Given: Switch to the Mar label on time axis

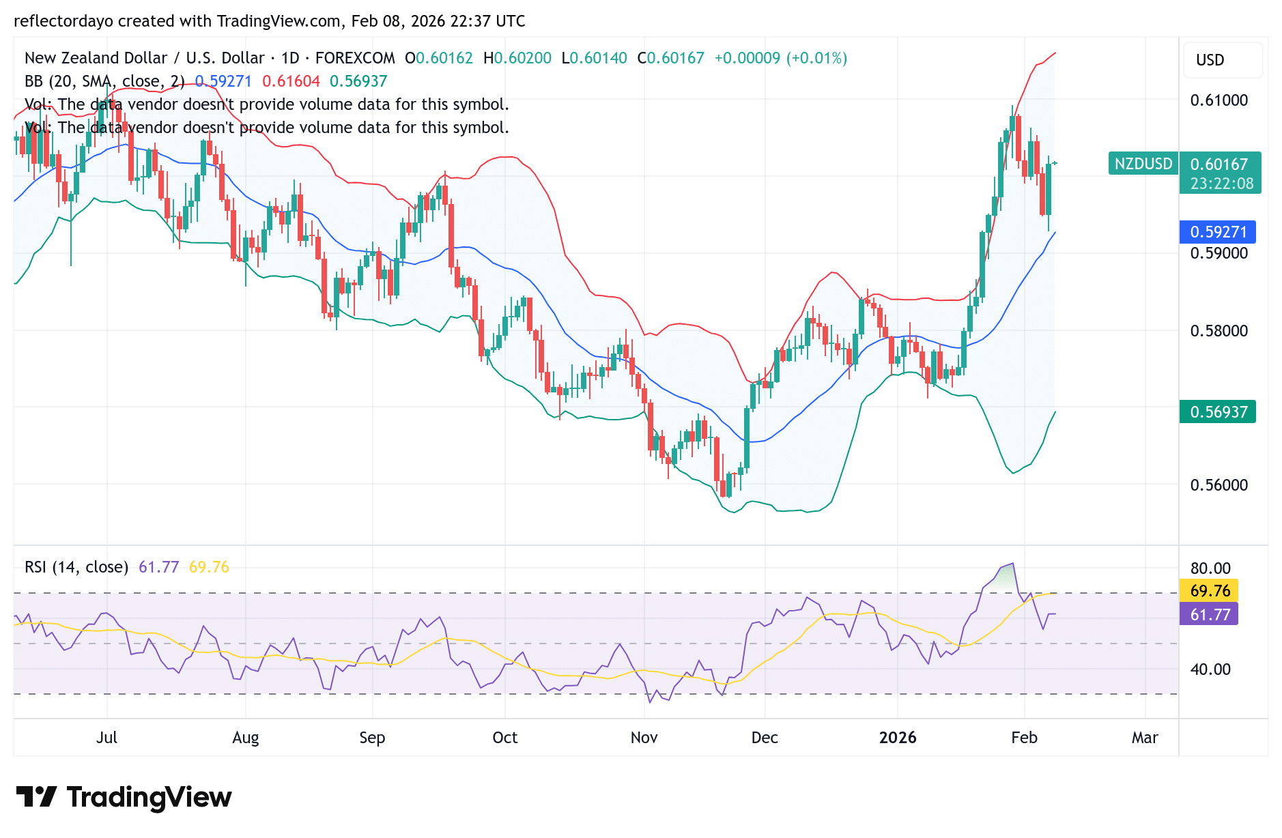Looking at the screenshot, I should (1145, 738).
